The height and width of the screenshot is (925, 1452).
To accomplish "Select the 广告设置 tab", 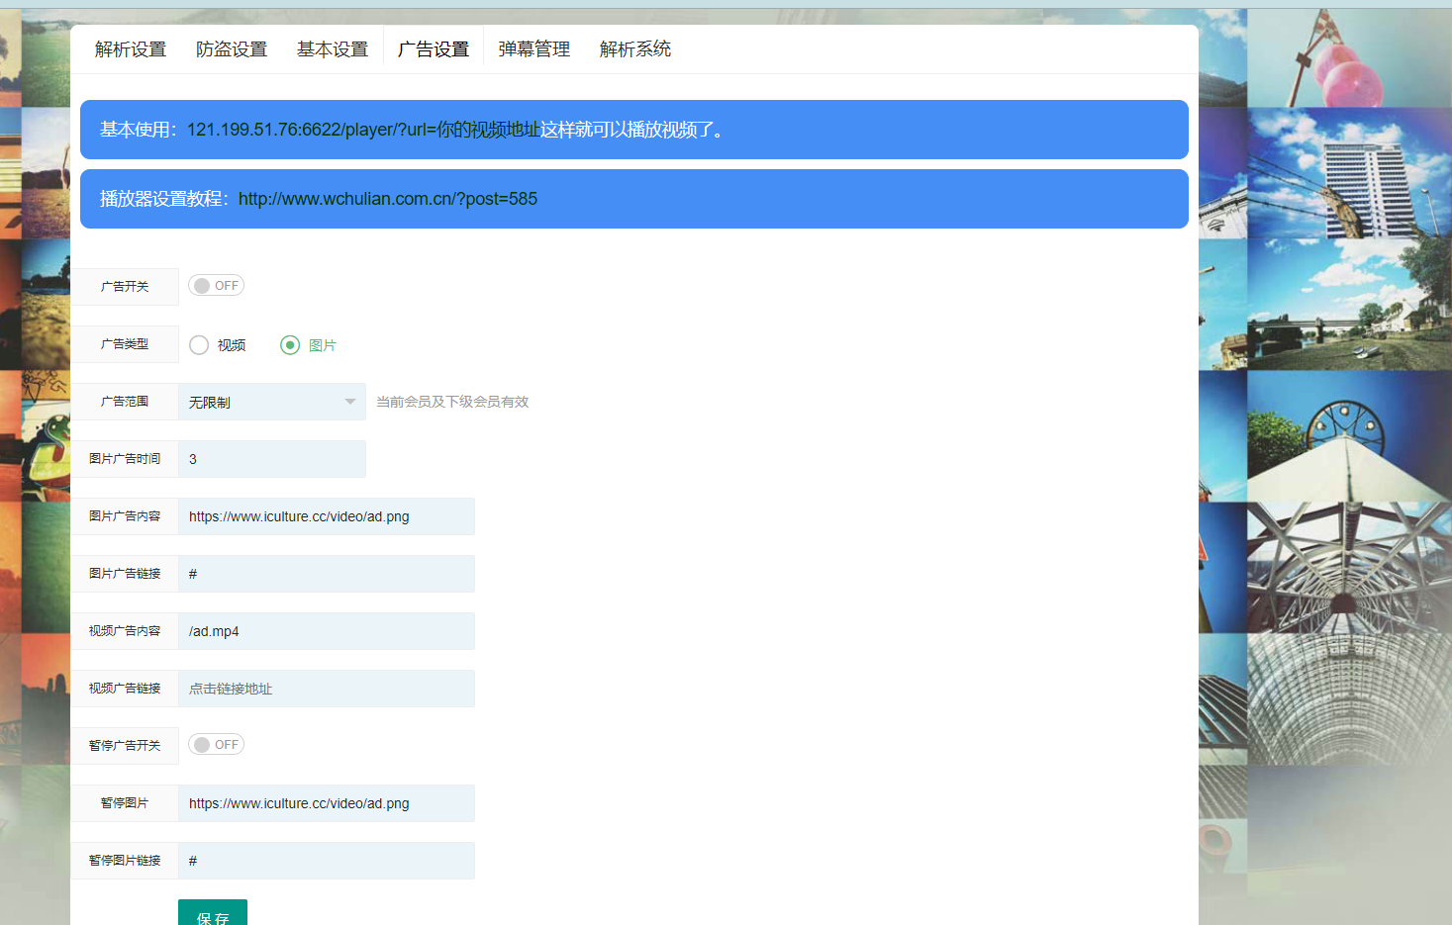I will coord(434,49).
